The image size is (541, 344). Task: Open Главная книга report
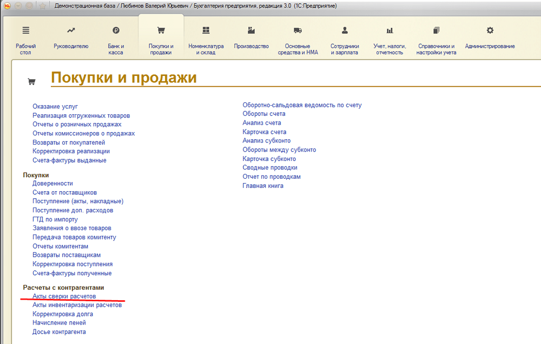[263, 186]
